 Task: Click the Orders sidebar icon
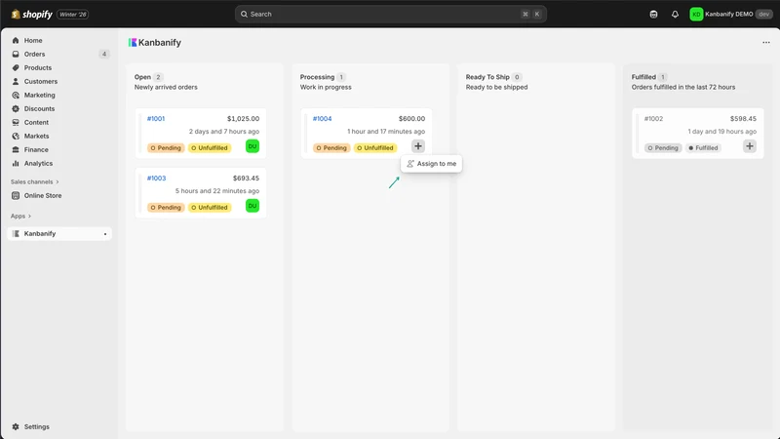coord(16,54)
